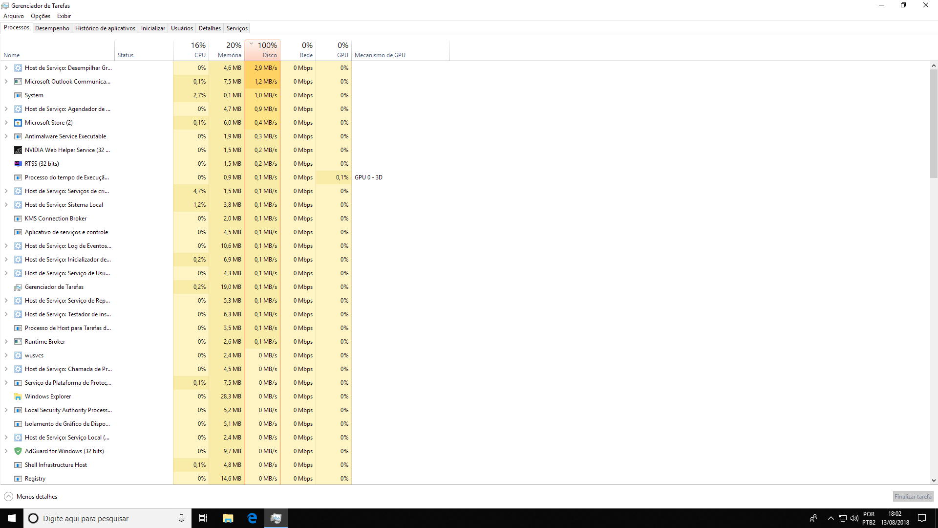Open the People icon in the taskbar

click(813, 518)
